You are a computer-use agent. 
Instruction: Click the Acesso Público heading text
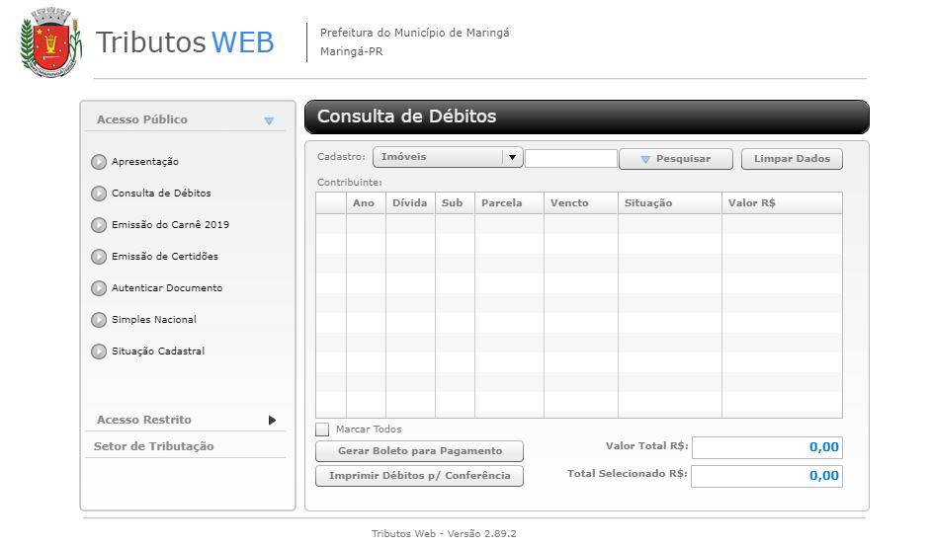(x=142, y=119)
